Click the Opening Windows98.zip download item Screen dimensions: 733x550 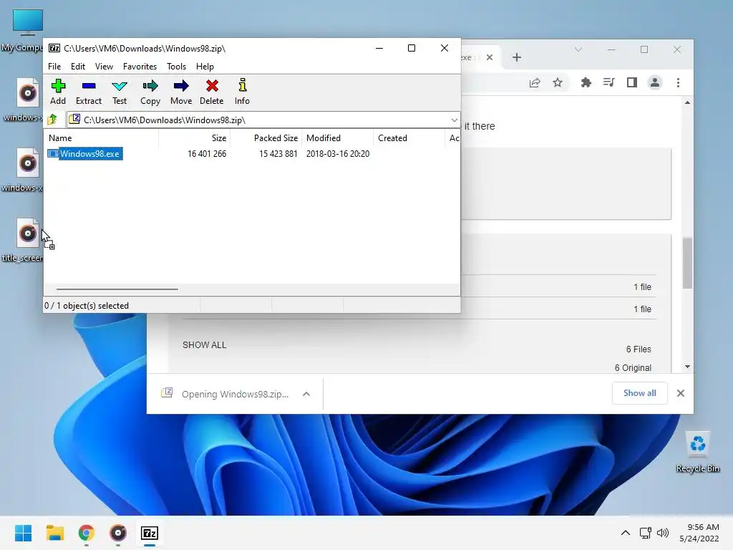point(225,395)
